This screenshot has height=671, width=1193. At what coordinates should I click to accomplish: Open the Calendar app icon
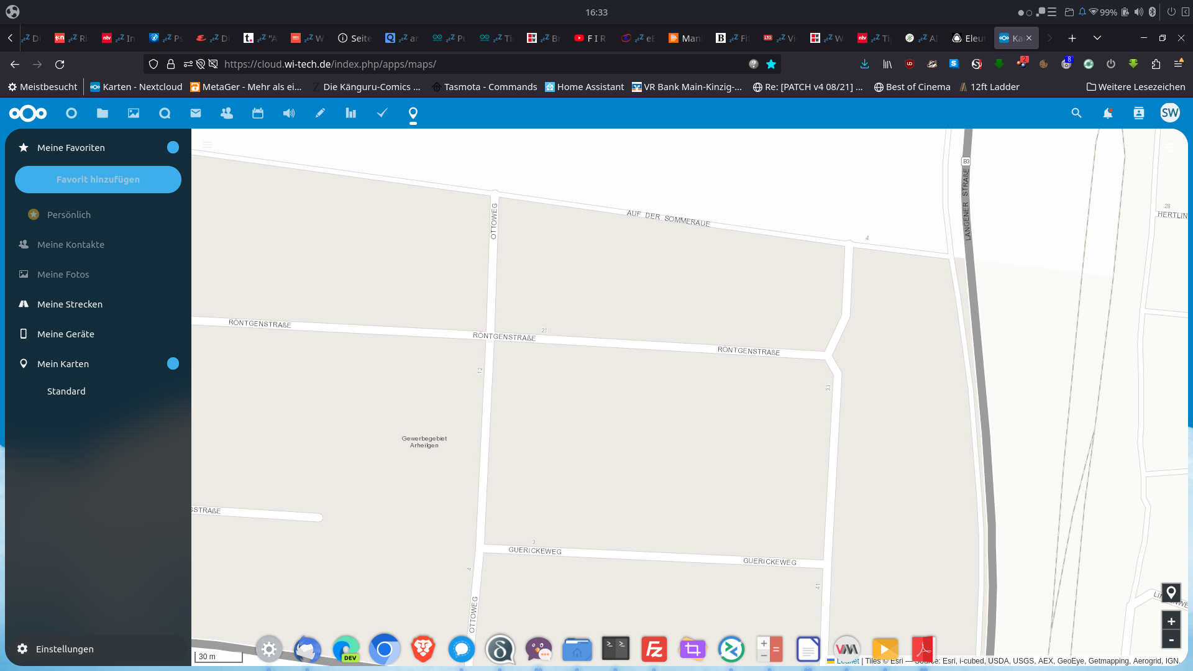(257, 112)
